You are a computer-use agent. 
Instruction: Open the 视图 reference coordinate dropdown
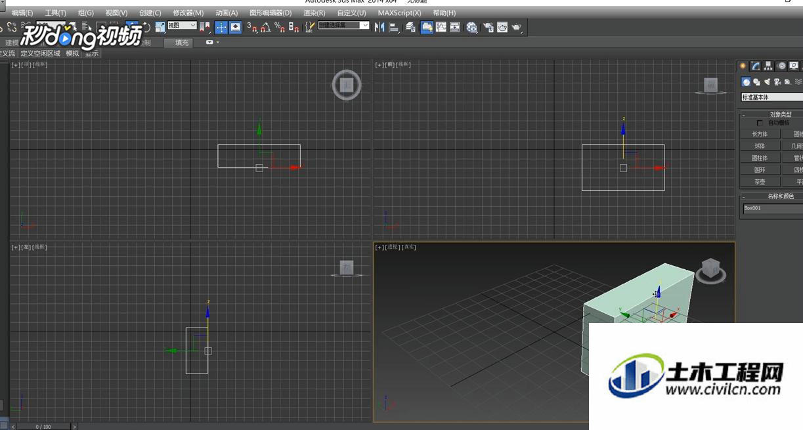182,25
